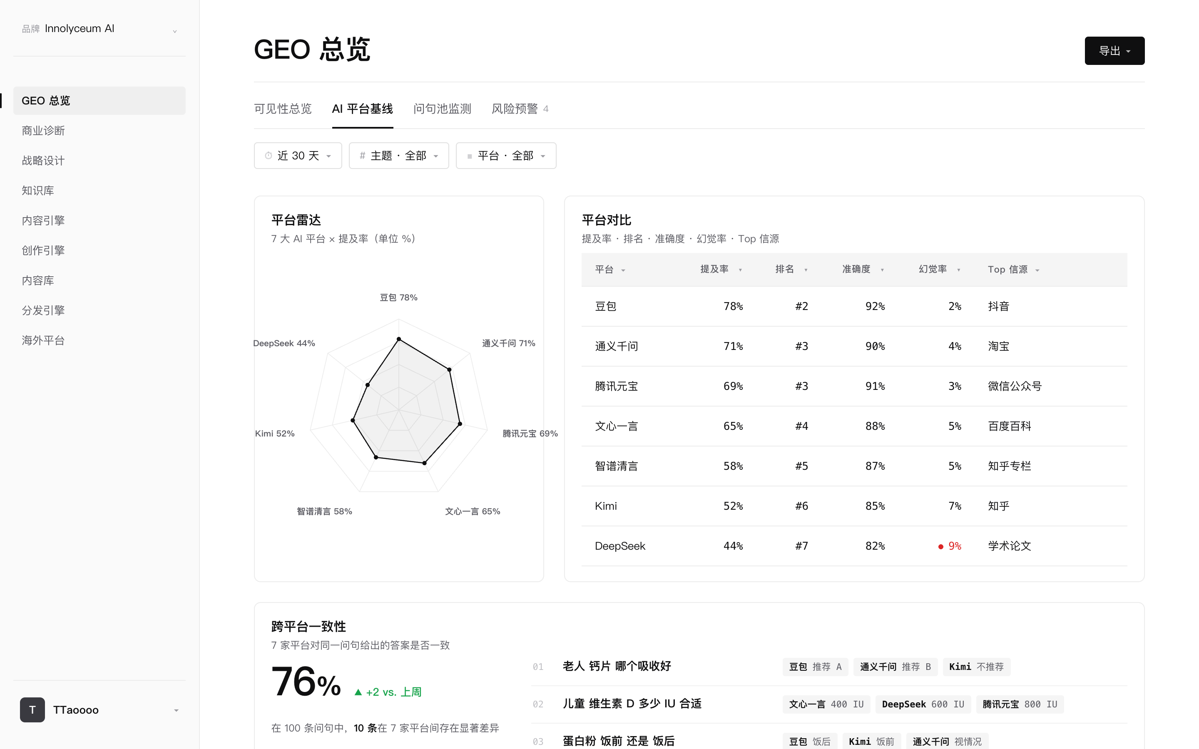1199x749 pixels.
Task: Click the DeepSeek row in the comparison table
Action: pos(854,546)
